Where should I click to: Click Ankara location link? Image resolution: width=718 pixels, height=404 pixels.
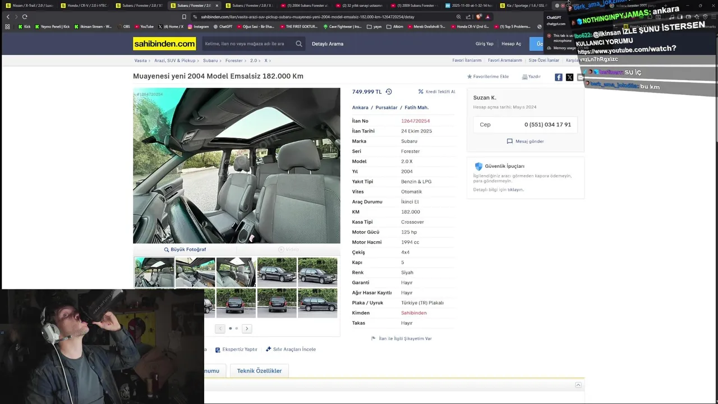click(x=360, y=108)
